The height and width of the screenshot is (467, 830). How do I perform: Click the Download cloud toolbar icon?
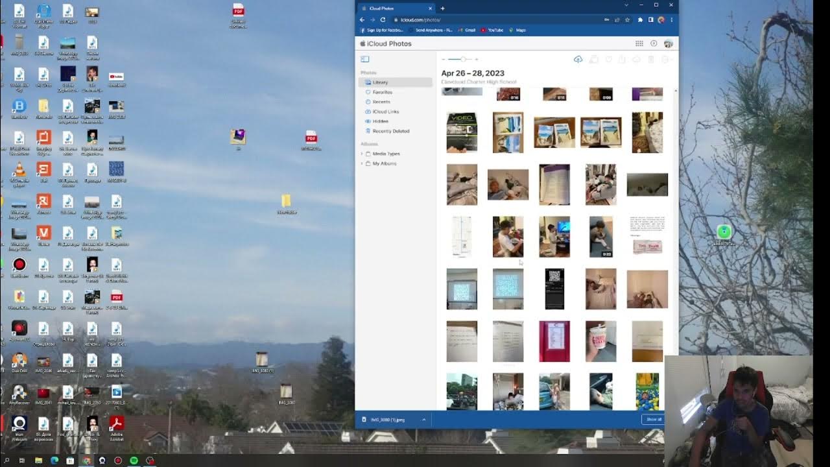tap(636, 60)
